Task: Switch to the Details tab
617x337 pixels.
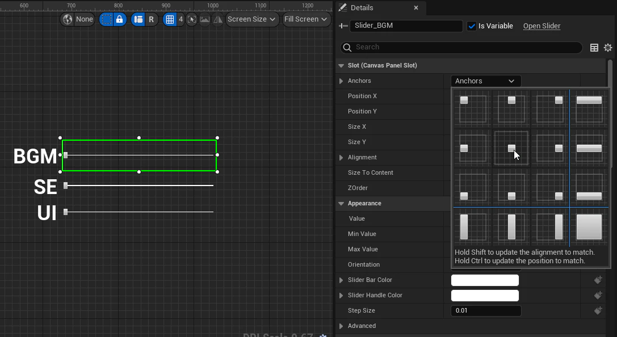Action: pos(362,8)
